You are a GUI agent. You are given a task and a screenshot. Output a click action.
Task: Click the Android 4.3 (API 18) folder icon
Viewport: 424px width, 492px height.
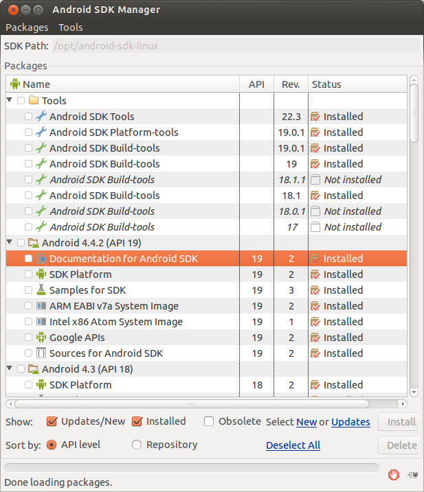(x=34, y=369)
